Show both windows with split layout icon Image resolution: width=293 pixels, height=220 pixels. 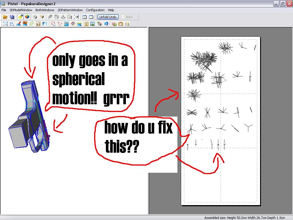coord(84,17)
